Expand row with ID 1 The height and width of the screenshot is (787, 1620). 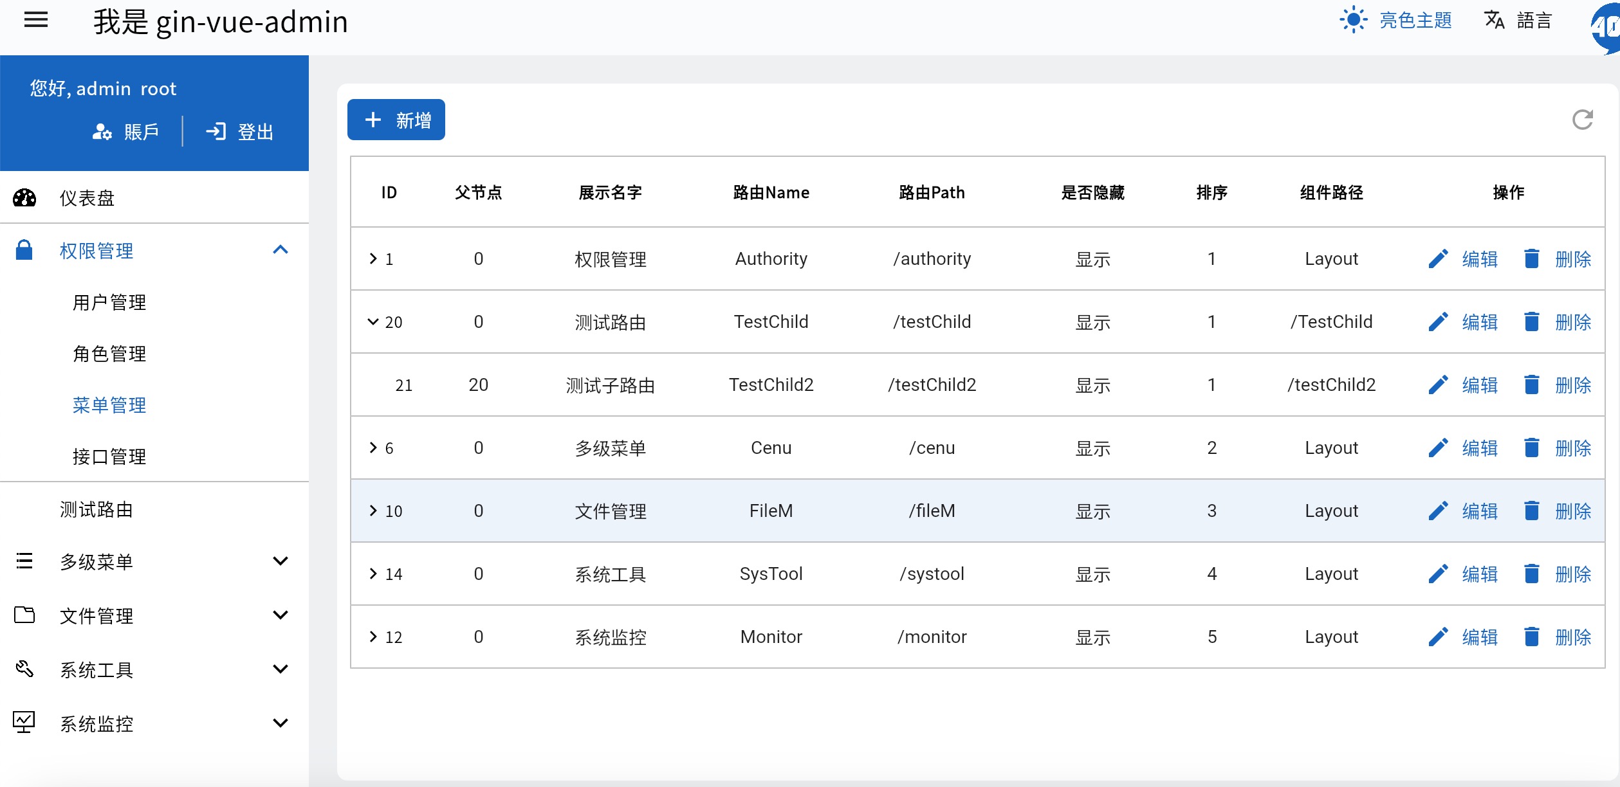point(373,258)
